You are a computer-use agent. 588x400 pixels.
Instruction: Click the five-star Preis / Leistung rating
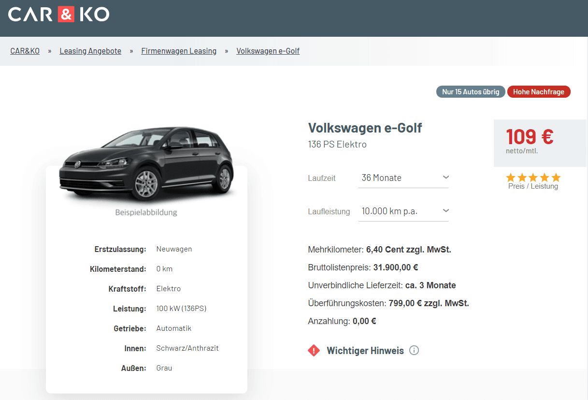coord(533,178)
